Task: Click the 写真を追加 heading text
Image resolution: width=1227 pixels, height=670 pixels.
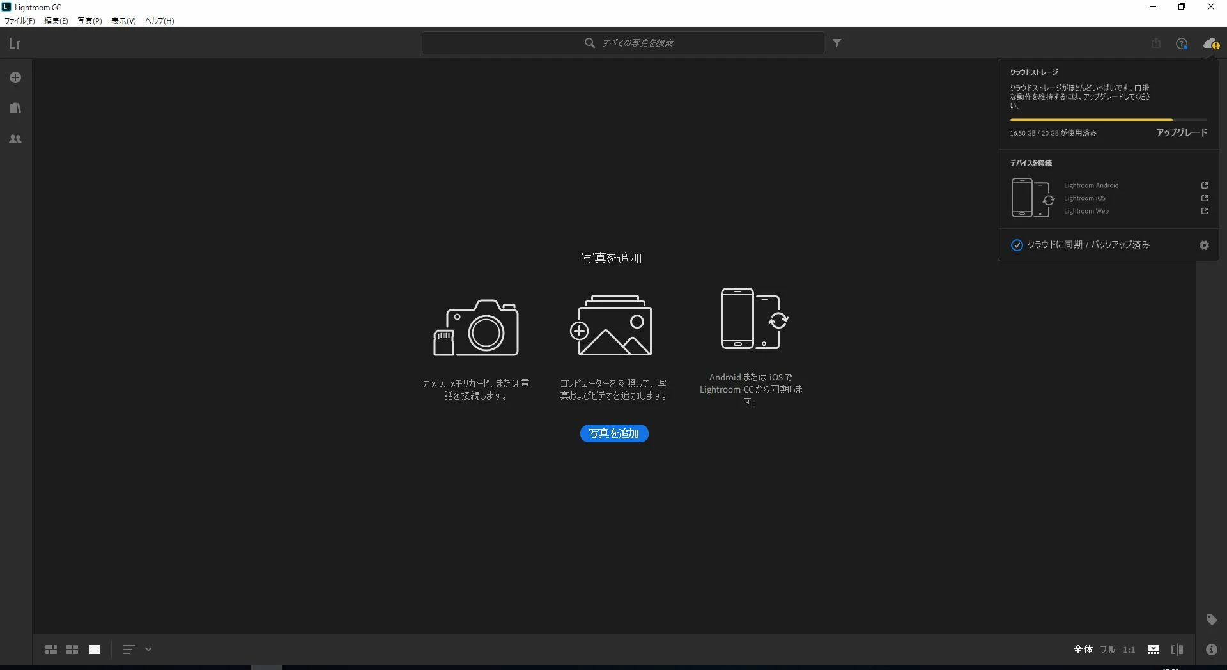Action: tap(612, 258)
